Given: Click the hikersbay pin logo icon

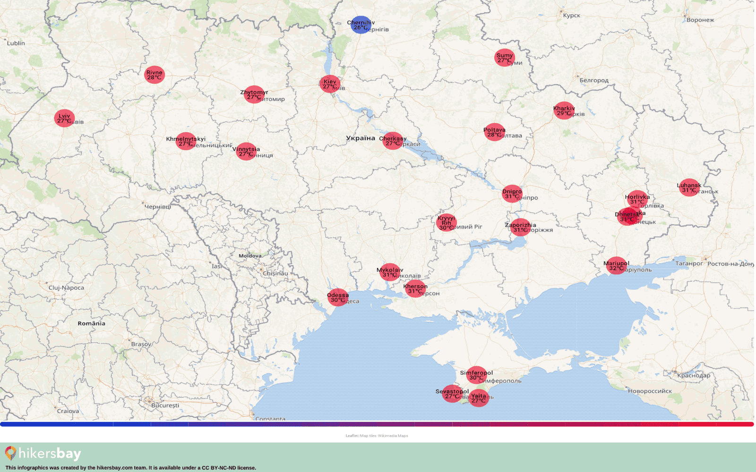Looking at the screenshot, I should [x=10, y=454].
